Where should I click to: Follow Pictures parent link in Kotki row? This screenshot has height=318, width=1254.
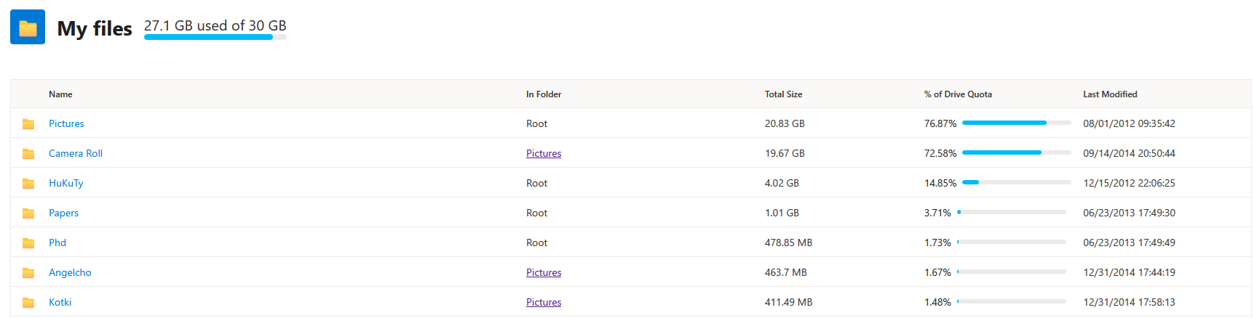pyautogui.click(x=544, y=303)
